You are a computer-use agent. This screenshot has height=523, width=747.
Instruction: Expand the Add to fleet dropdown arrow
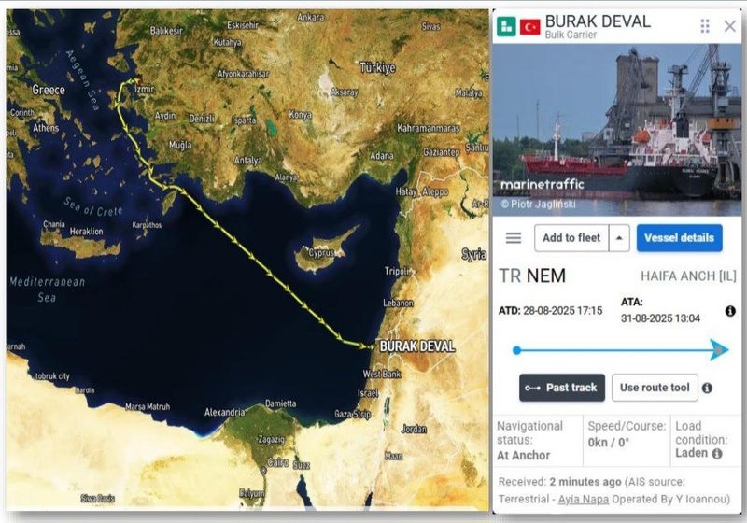pos(619,237)
